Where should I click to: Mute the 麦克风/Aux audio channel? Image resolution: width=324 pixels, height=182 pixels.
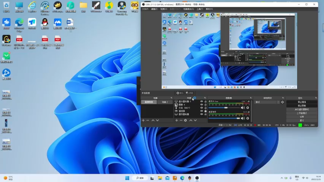pos(243,108)
